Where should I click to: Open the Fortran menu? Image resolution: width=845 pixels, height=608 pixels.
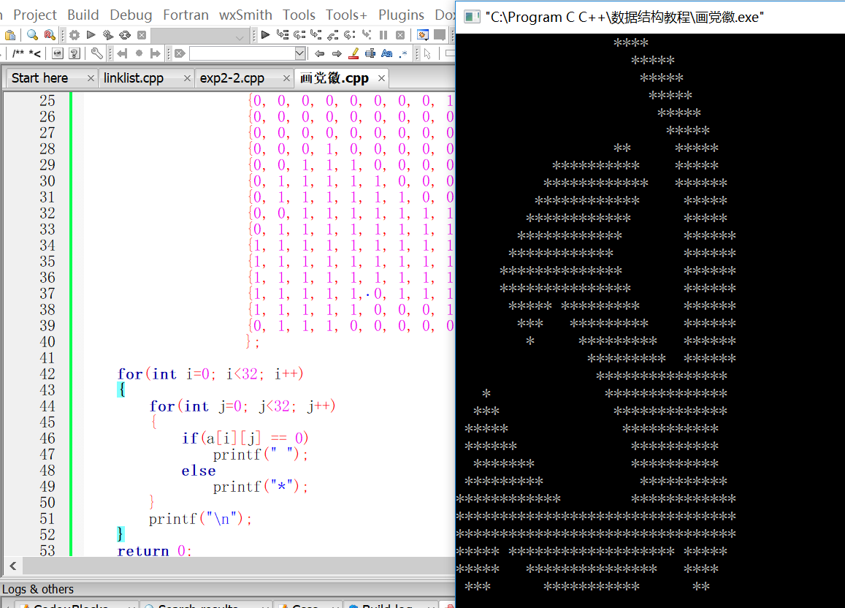[x=186, y=15]
